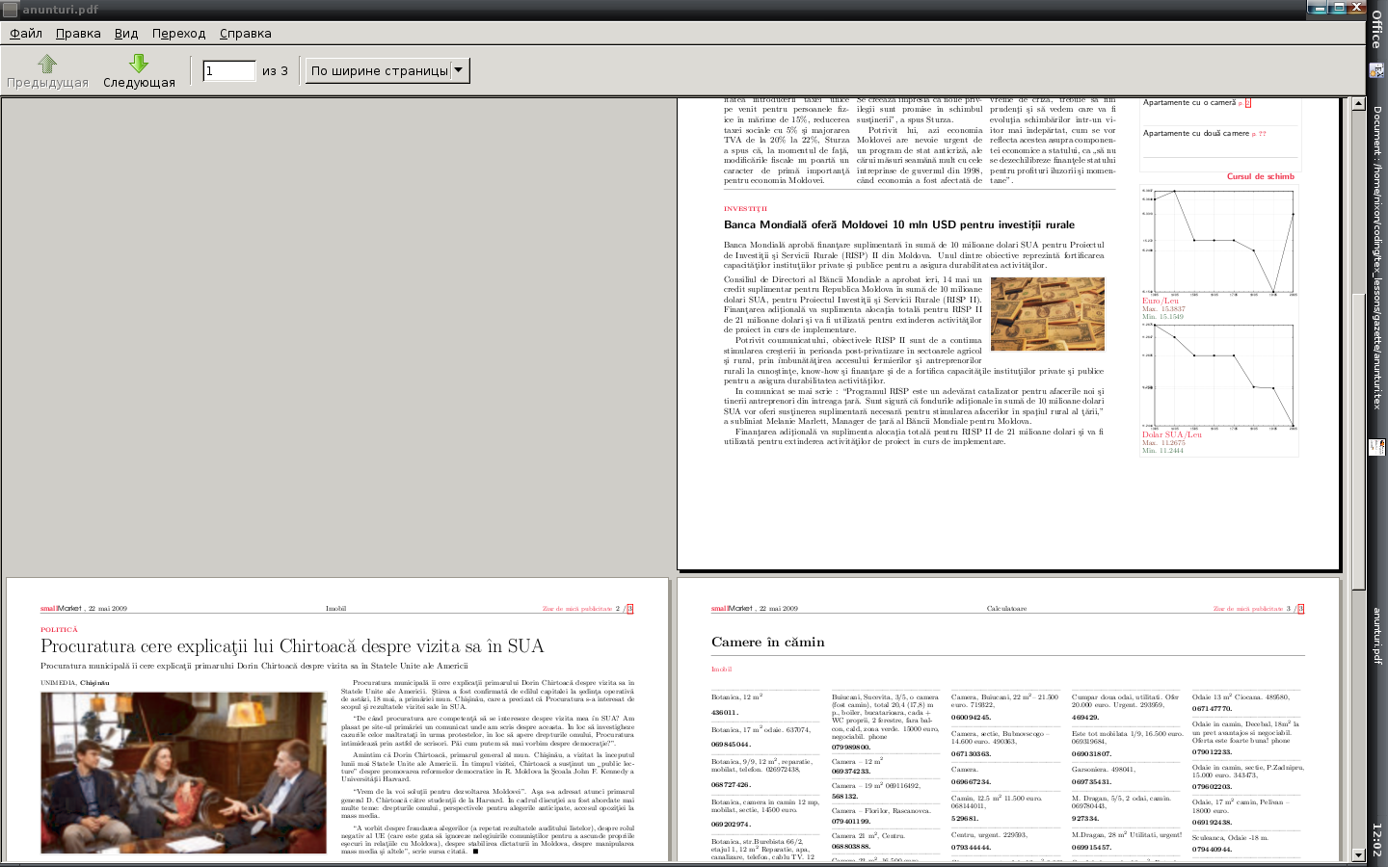Go to previous page with Предыдущая arrow

click(x=47, y=71)
